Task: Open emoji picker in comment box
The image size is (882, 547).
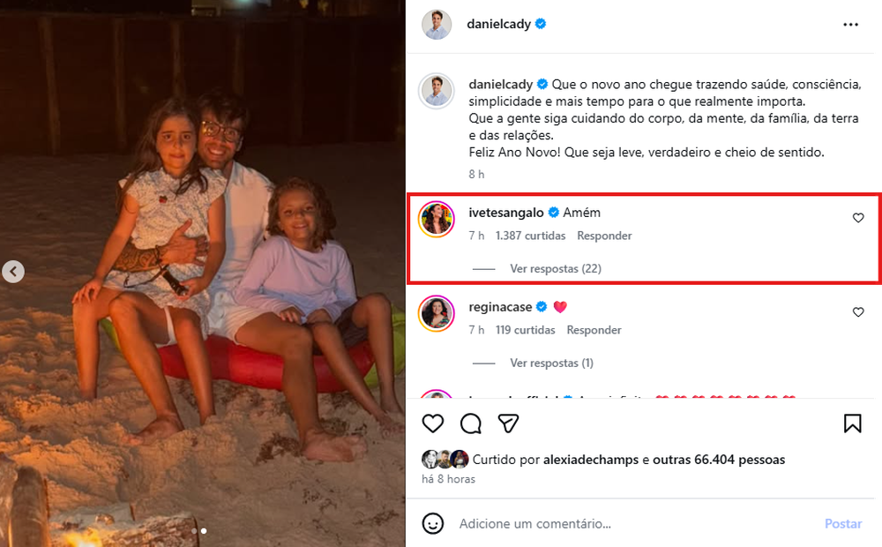Action: [433, 523]
